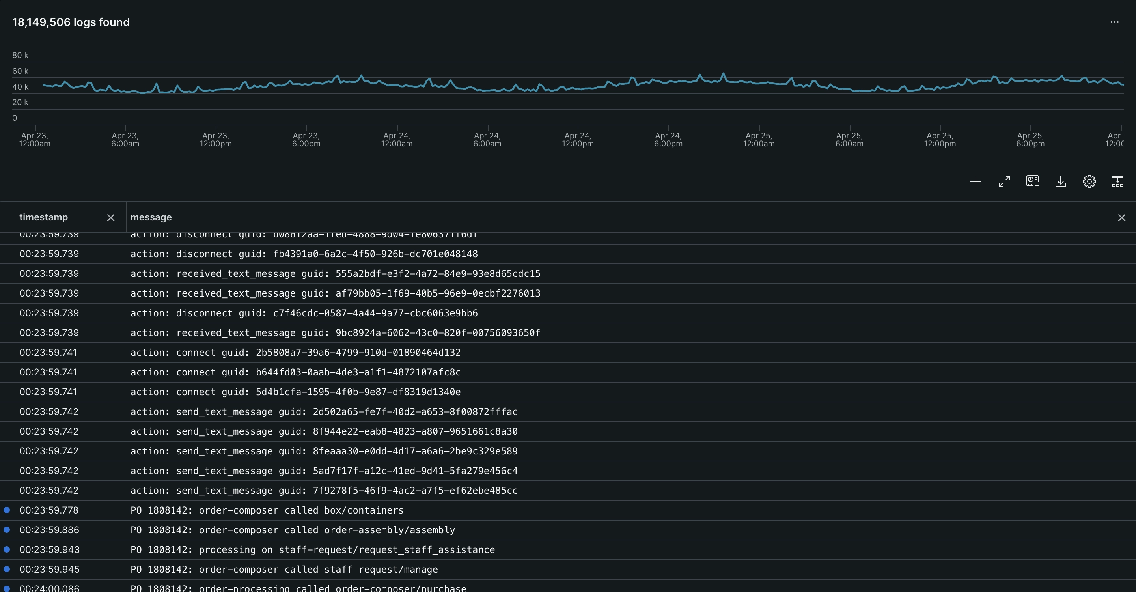Click the message column header
This screenshot has width=1136, height=592.
151,217
